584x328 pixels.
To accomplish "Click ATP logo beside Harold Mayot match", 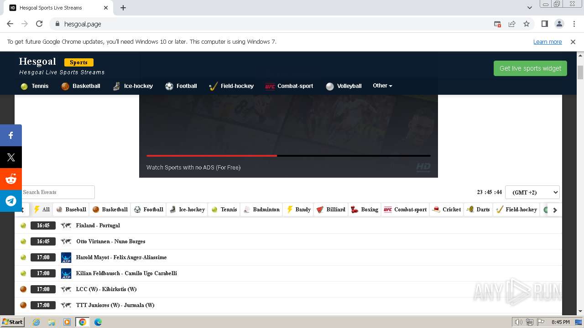I will click(66, 257).
